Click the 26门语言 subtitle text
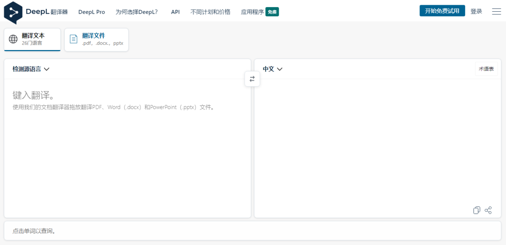506x245 pixels. click(x=32, y=43)
